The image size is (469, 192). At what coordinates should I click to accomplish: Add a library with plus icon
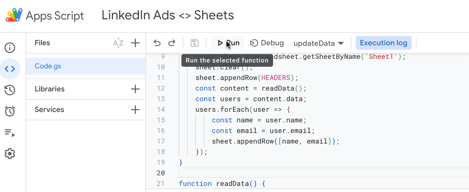[135, 89]
